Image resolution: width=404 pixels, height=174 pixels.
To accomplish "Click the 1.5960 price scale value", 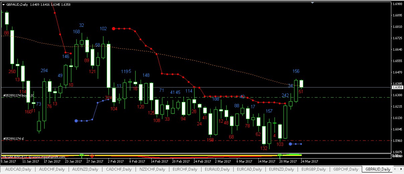I will (x=397, y=140).
